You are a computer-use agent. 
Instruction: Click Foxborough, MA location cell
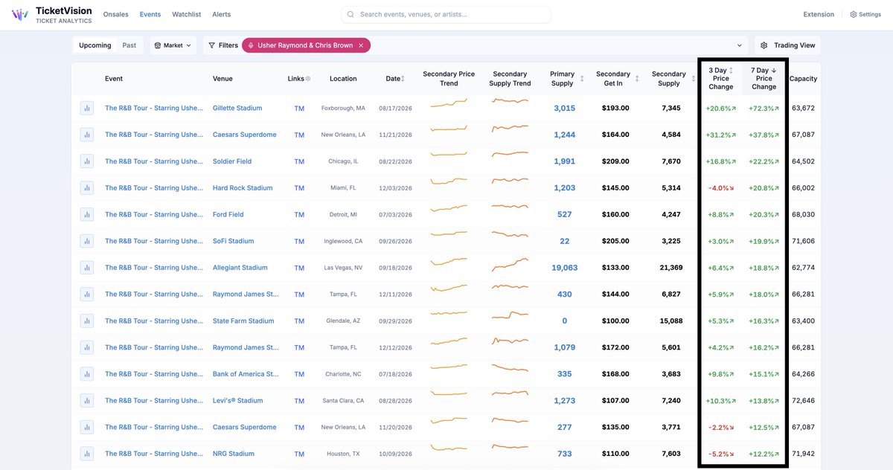pyautogui.click(x=343, y=108)
